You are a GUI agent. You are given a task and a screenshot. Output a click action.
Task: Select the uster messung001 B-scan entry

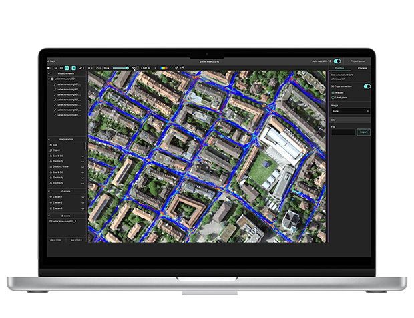click(x=67, y=222)
